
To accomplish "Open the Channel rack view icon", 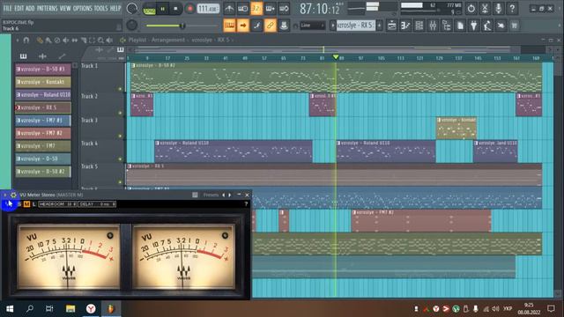I will pos(419,26).
